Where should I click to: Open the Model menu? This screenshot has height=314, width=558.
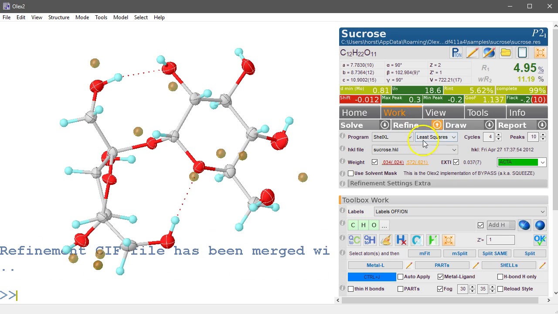pos(121,17)
